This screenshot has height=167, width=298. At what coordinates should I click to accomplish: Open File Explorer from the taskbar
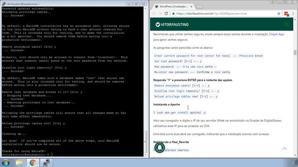[x=19, y=163]
